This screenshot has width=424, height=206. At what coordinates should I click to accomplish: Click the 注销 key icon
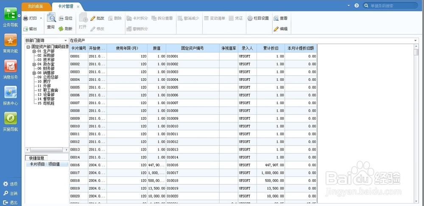pos(6,193)
